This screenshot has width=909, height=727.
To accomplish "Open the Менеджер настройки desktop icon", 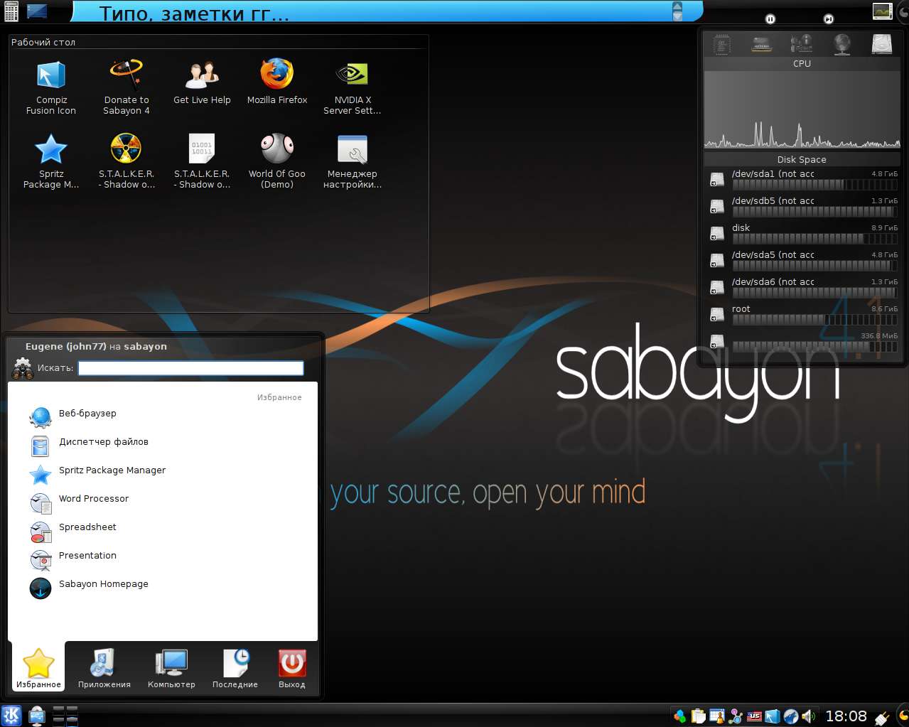I will point(353,161).
